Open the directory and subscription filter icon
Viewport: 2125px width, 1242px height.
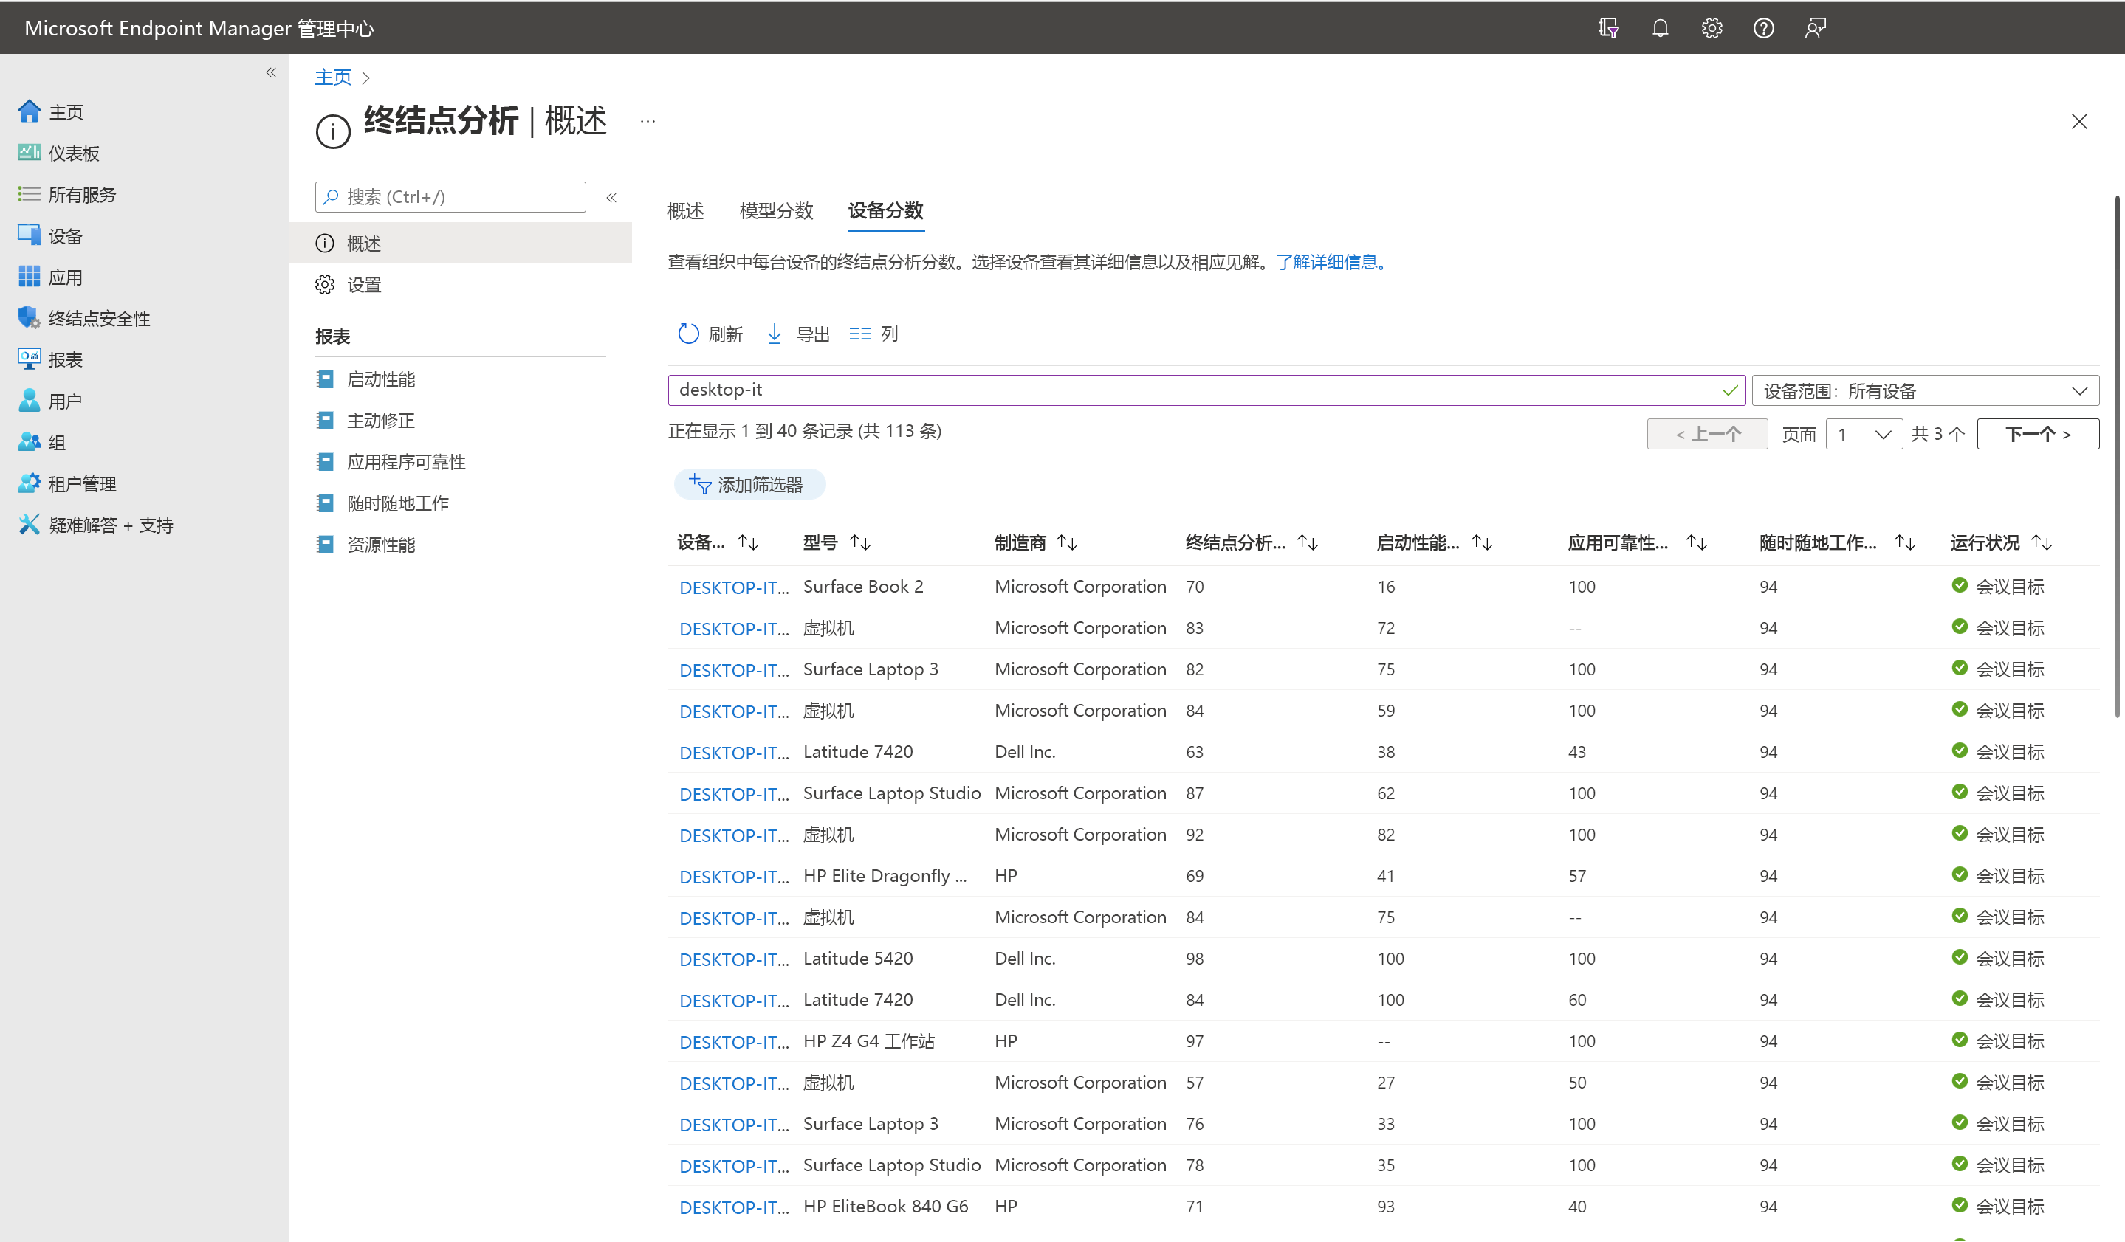tap(1608, 29)
